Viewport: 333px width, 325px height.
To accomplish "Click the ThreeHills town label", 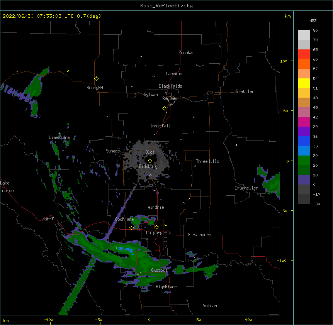I will coord(207,161).
